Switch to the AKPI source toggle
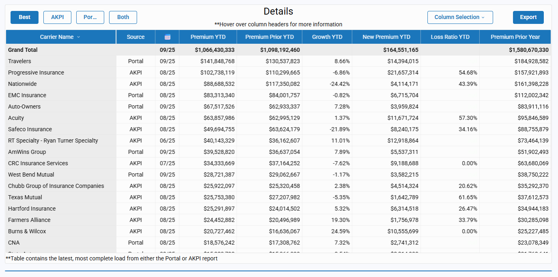Viewport: 558px width, 277px height. (57, 17)
